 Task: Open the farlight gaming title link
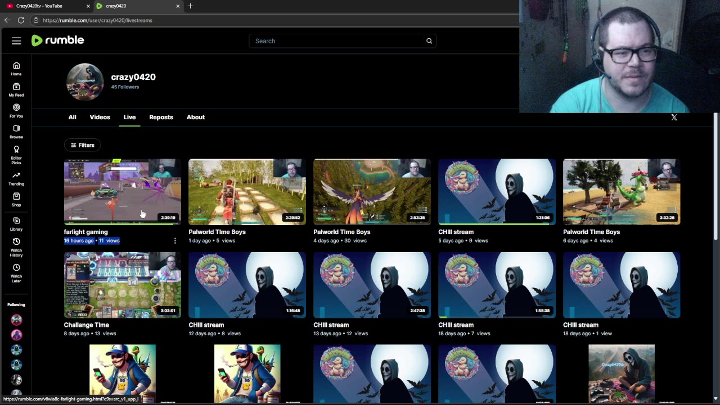(x=86, y=232)
